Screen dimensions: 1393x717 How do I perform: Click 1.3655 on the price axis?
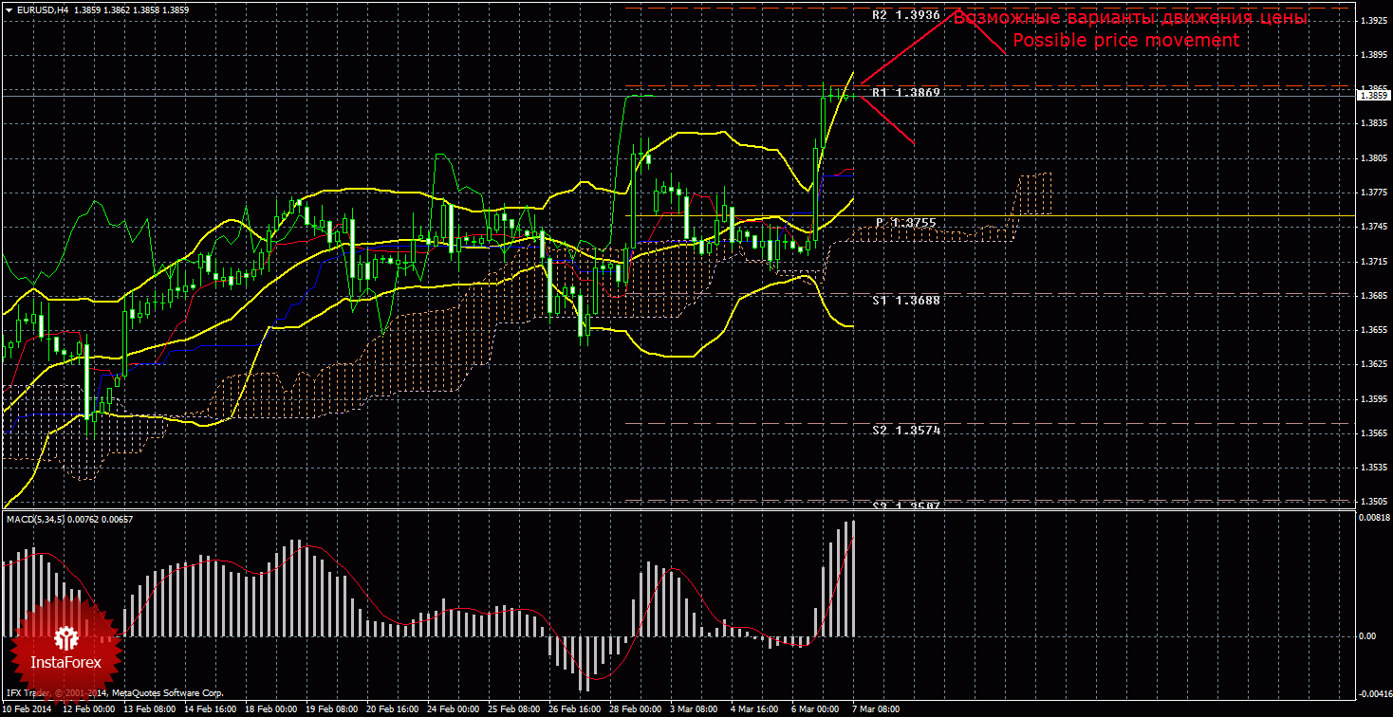(x=1372, y=330)
